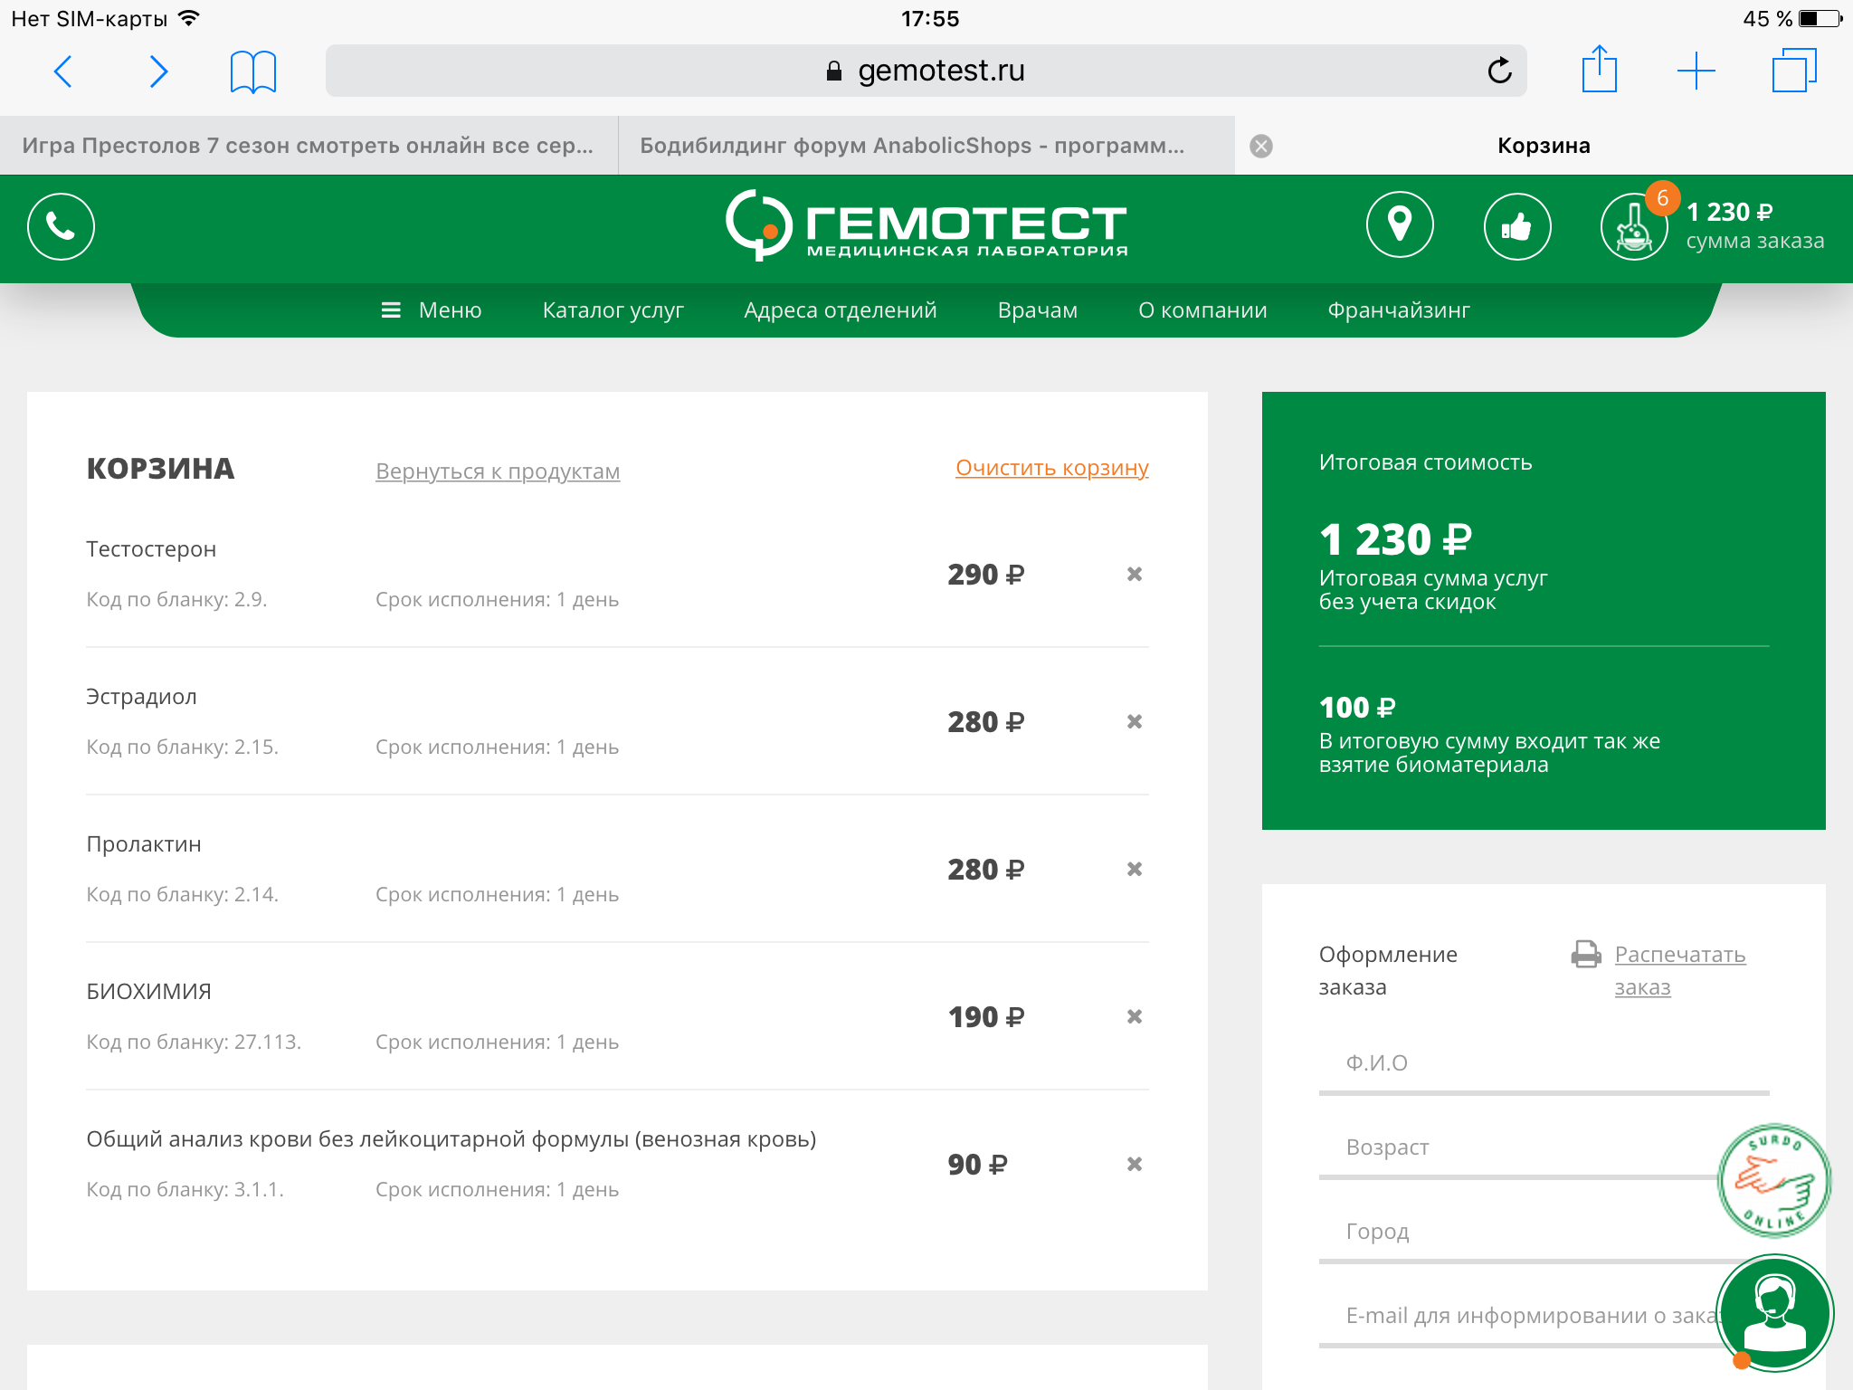Click Распечатать заказ link

click(x=1678, y=970)
